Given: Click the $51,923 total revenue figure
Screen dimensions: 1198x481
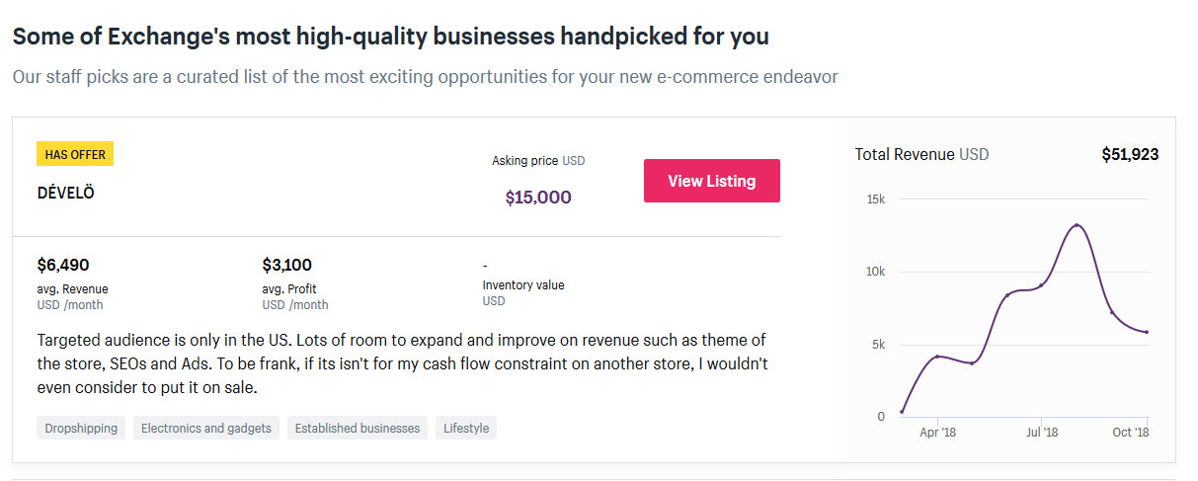Looking at the screenshot, I should point(1130,154).
